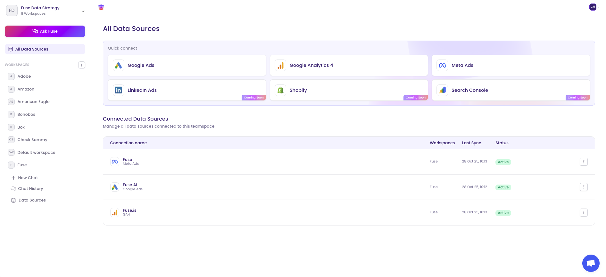The height and width of the screenshot is (277, 606).
Task: Open the chat support bubble
Action: point(591,263)
